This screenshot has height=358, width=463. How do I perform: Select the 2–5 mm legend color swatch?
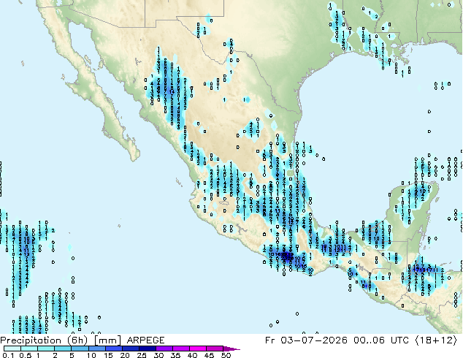click(63, 349)
